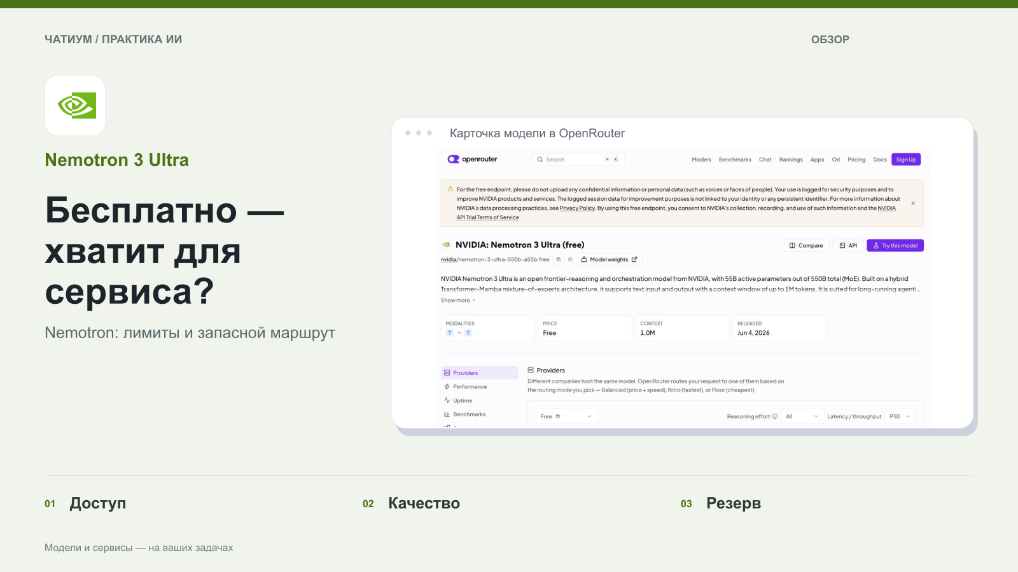Open the Model weights external link

click(609, 259)
